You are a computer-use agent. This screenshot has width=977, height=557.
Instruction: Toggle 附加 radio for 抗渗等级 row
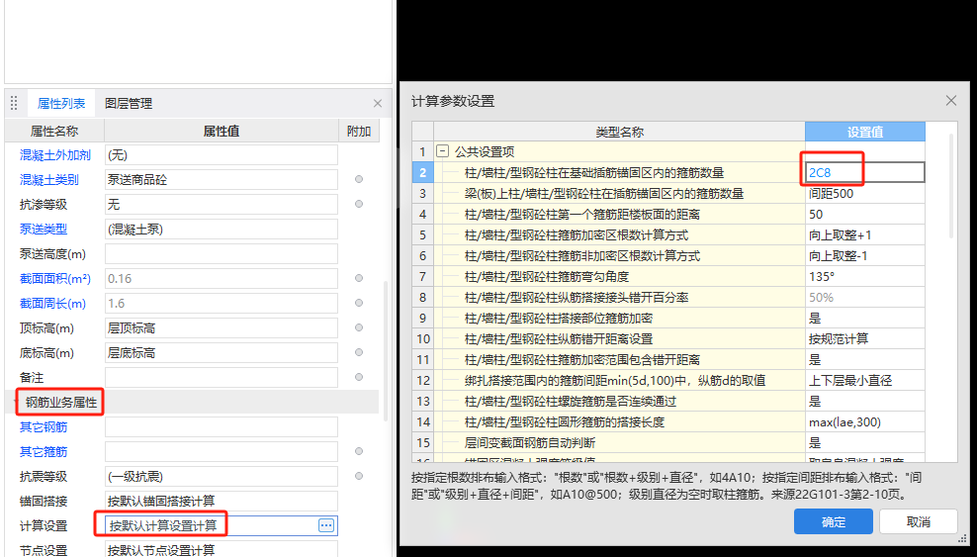click(x=359, y=204)
